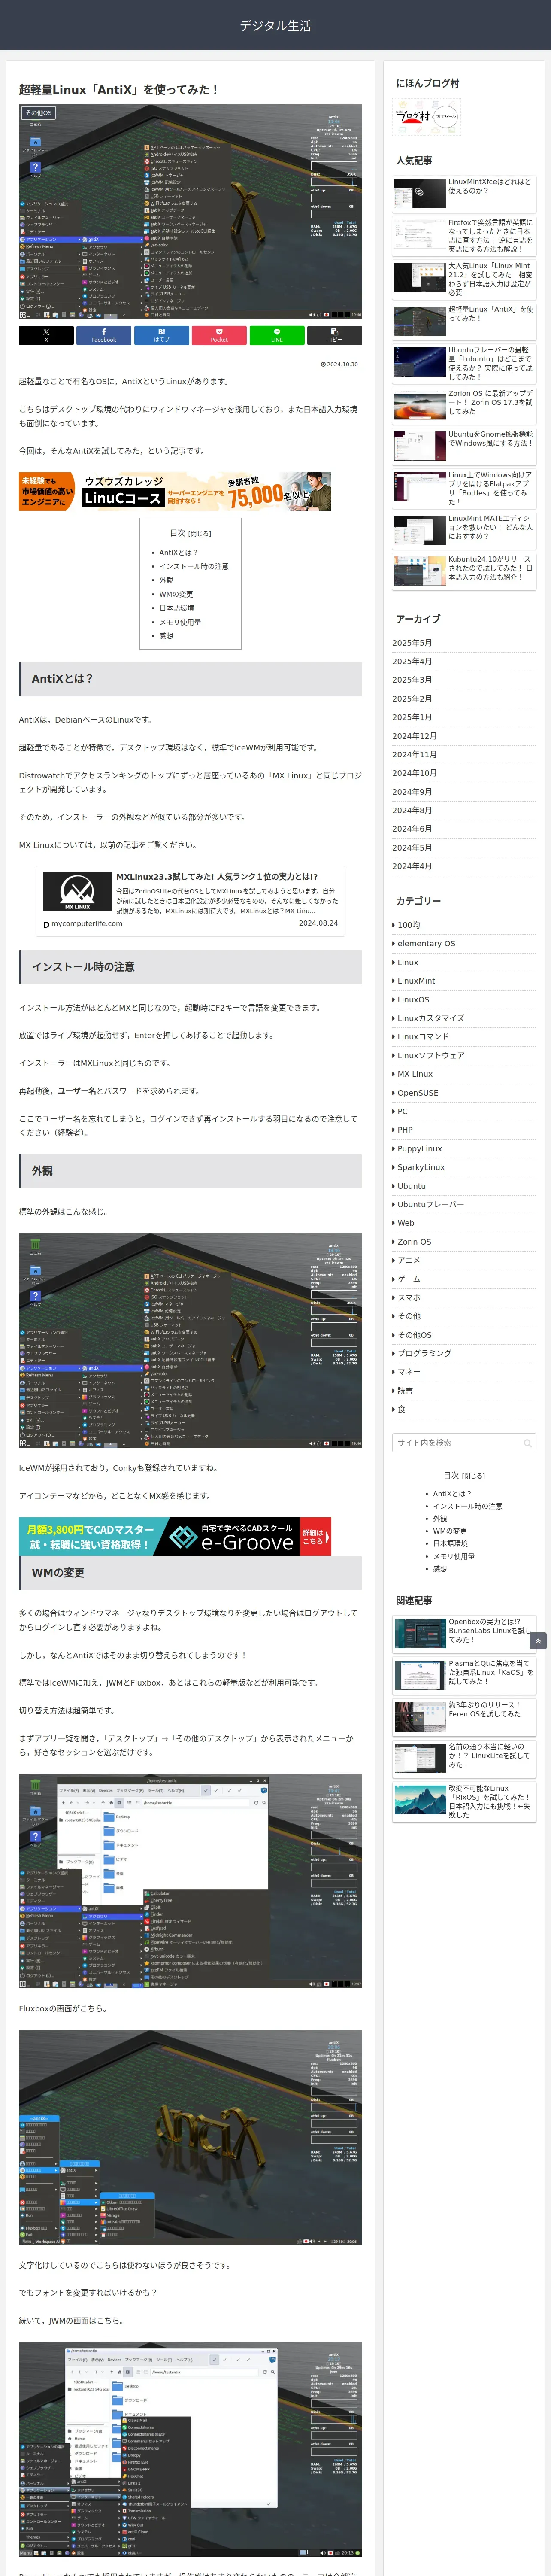Collapse the main table of contents via 閉じる

click(200, 534)
